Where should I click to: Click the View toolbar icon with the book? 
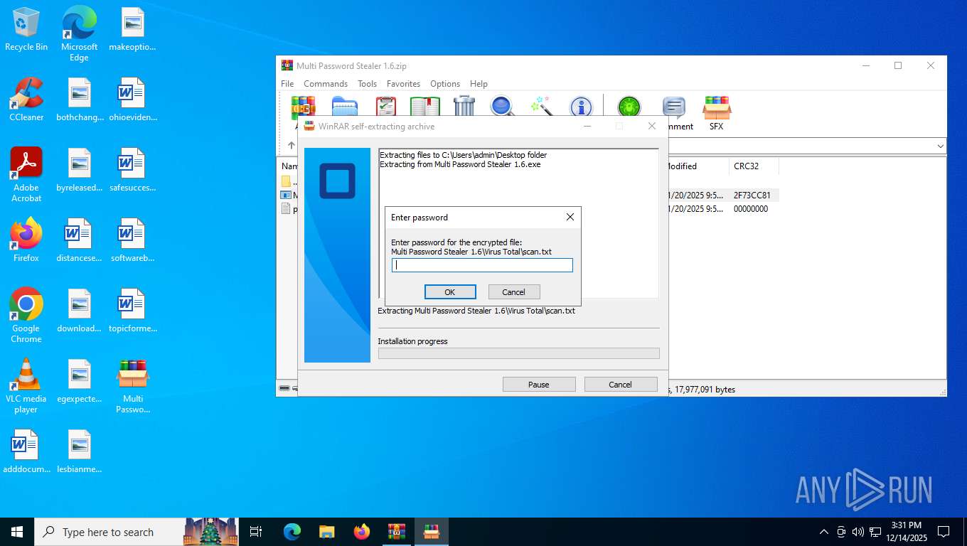[x=424, y=107]
